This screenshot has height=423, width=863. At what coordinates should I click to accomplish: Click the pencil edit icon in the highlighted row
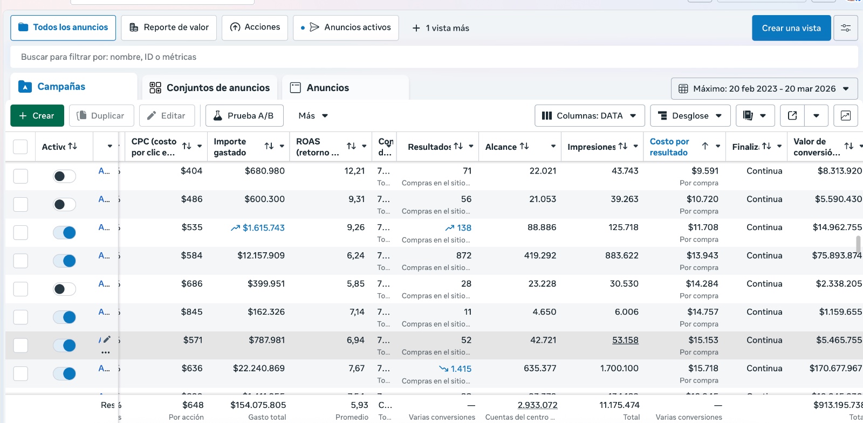click(107, 339)
